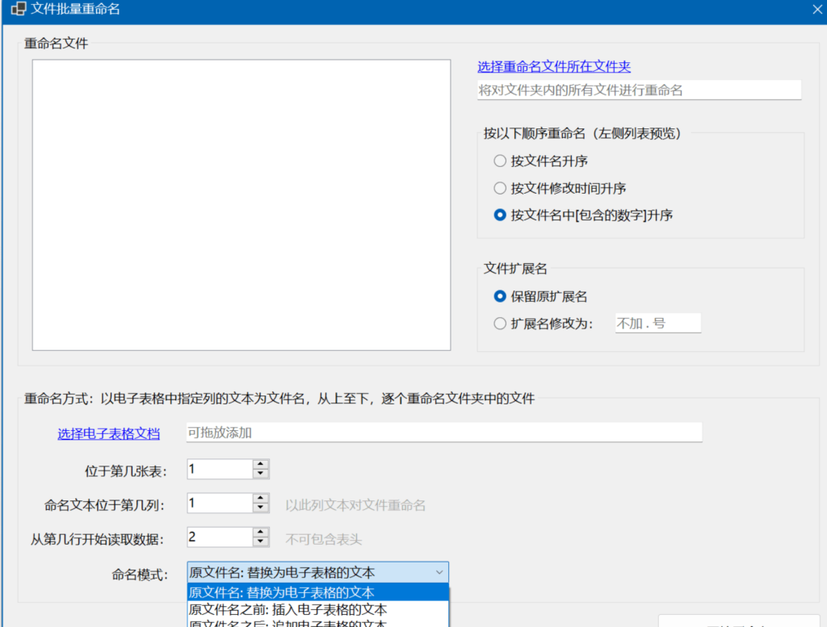Open the 命名模式 dropdown combo box

(317, 573)
